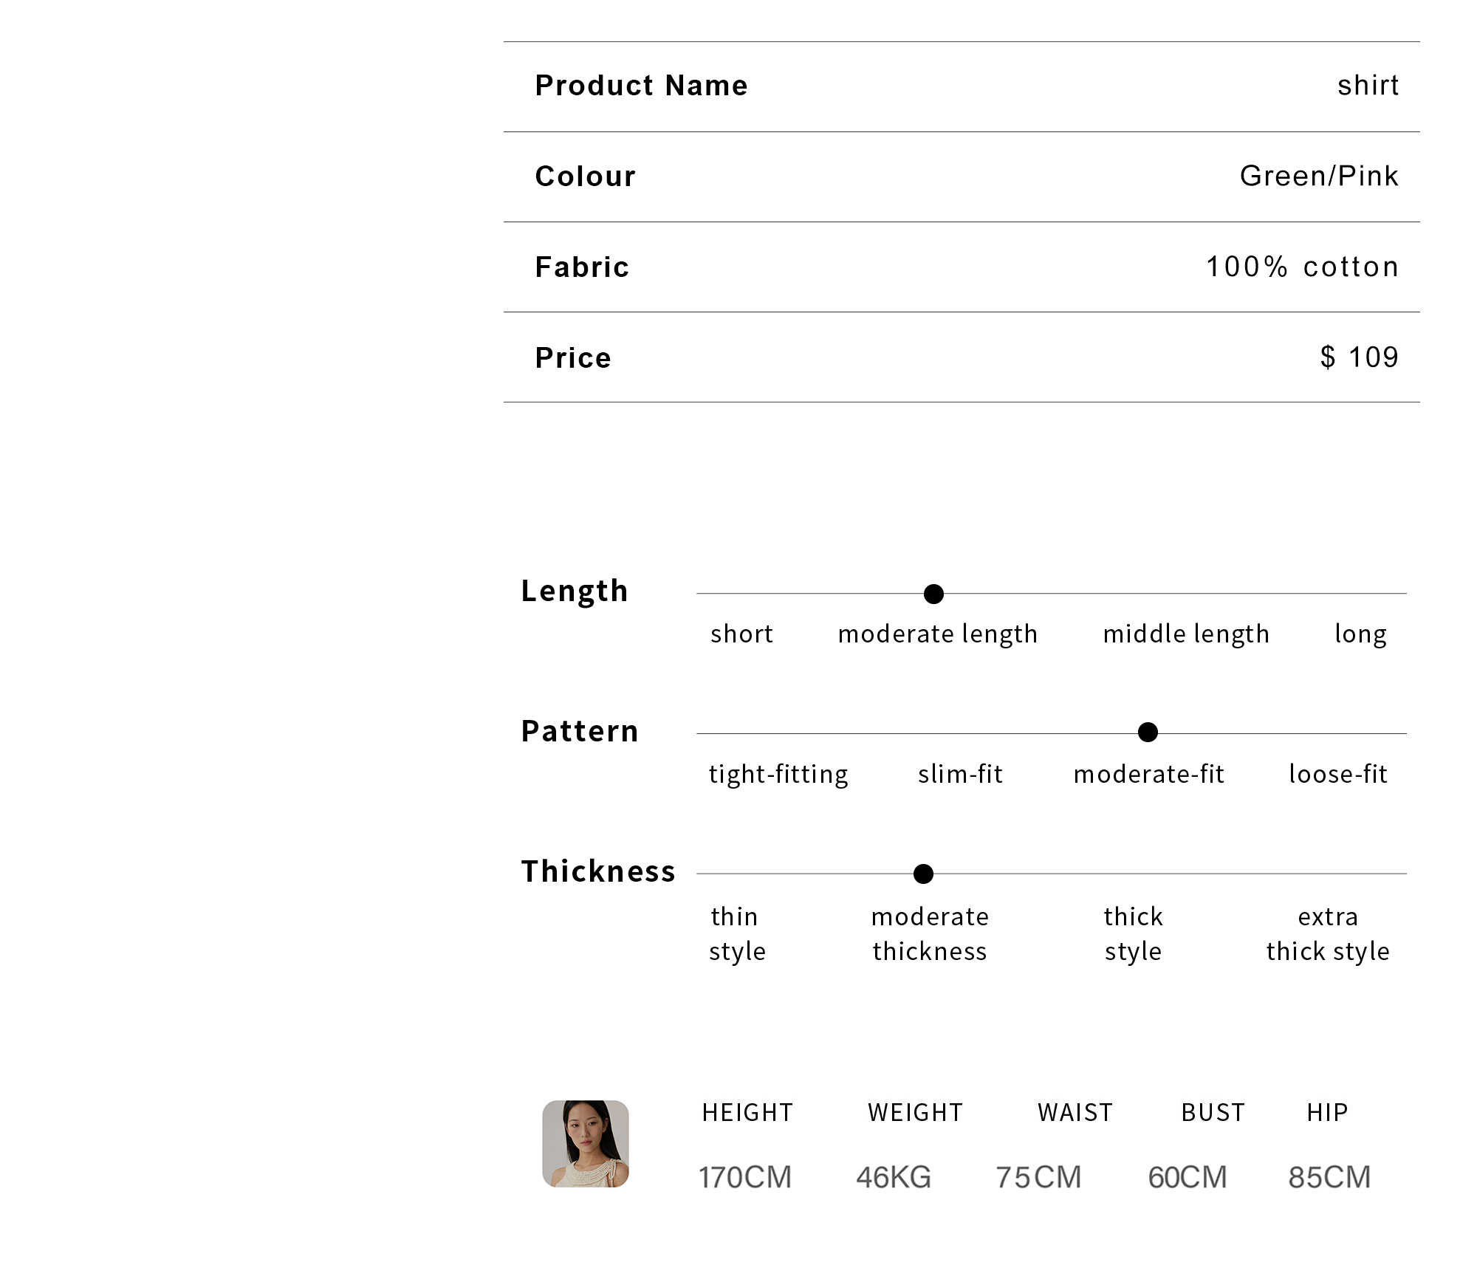Select the Length slider dot
Viewport: 1477px width, 1279px height.
click(x=933, y=594)
